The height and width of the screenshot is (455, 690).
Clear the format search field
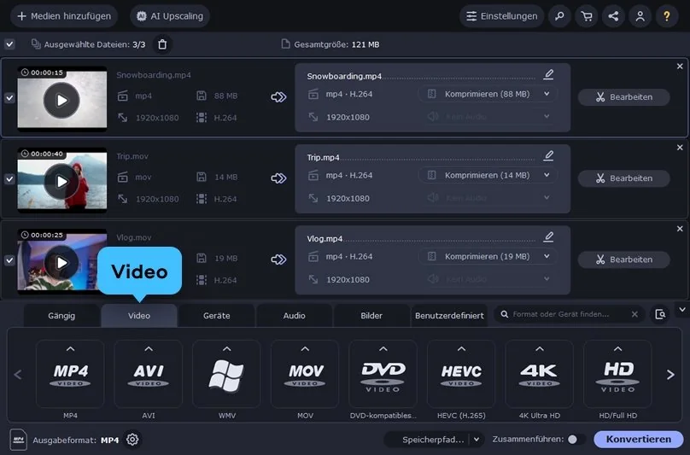[x=634, y=314]
